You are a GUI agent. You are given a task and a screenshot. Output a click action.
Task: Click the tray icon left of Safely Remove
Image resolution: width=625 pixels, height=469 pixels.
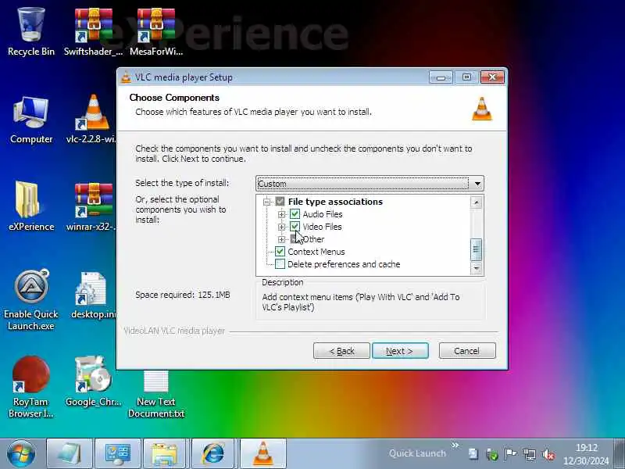tap(473, 454)
